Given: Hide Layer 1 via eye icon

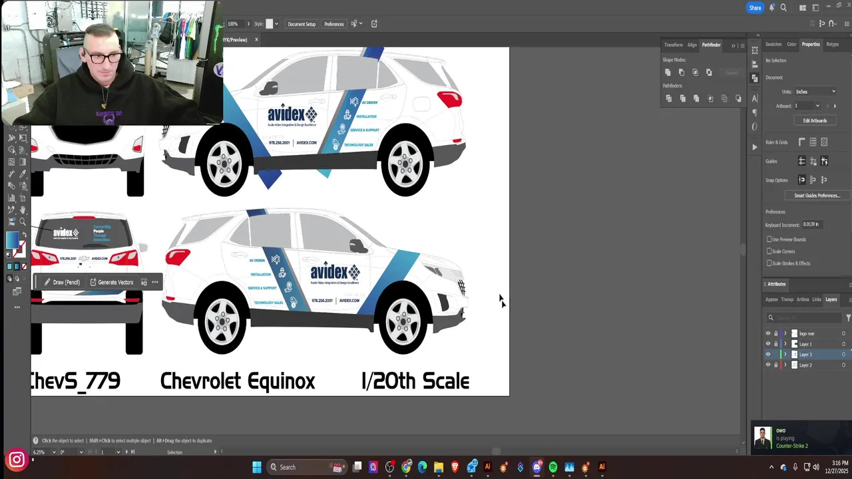Looking at the screenshot, I should point(768,344).
